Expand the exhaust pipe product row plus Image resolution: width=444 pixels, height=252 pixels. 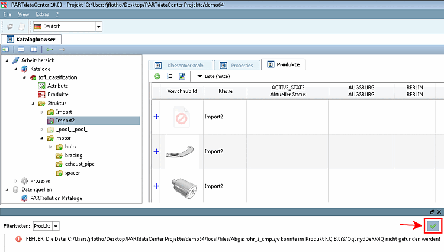click(x=156, y=151)
